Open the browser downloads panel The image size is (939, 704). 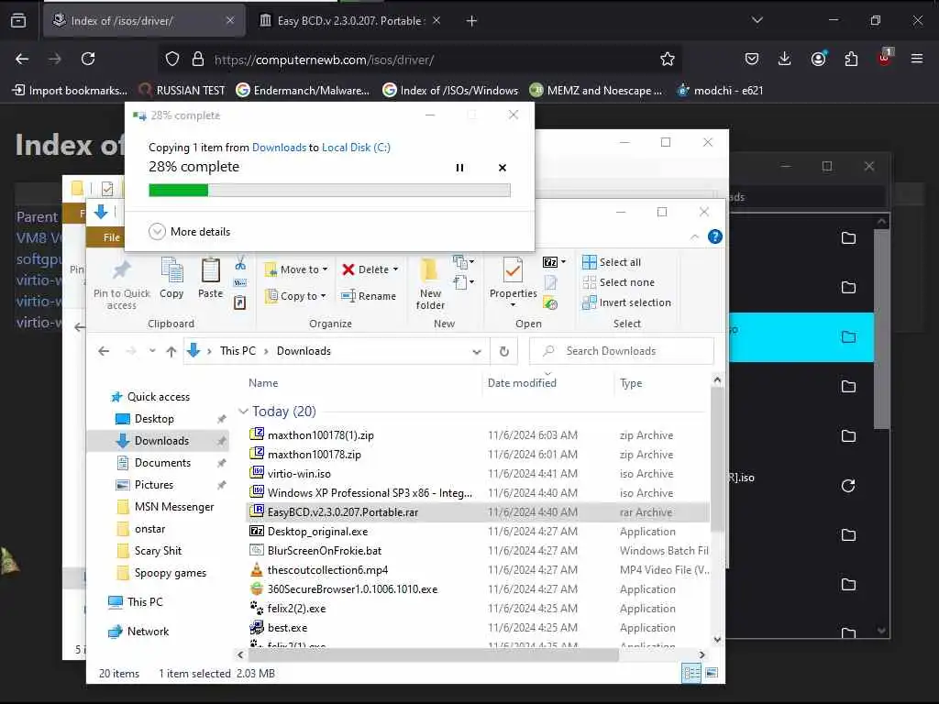[x=785, y=59]
